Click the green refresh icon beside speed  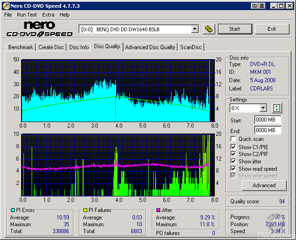tap(276, 108)
